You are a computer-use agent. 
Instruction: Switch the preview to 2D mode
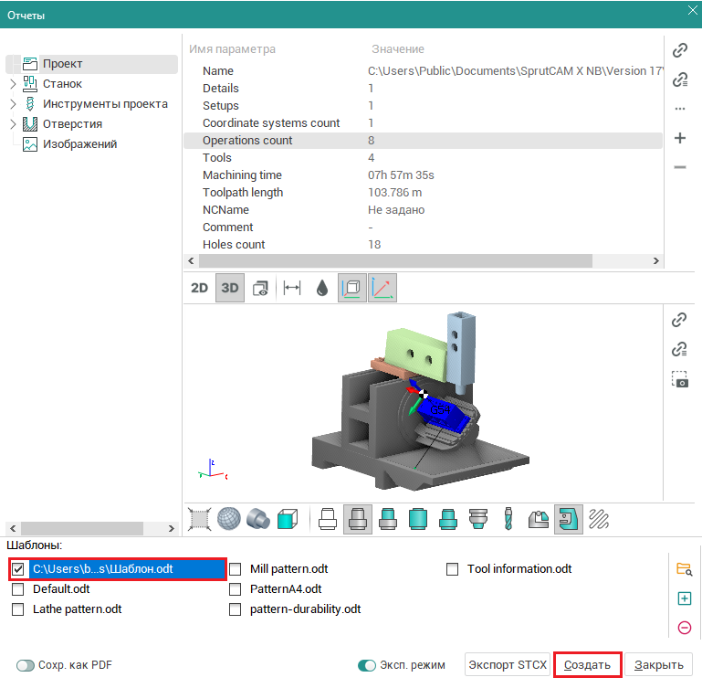tap(199, 288)
